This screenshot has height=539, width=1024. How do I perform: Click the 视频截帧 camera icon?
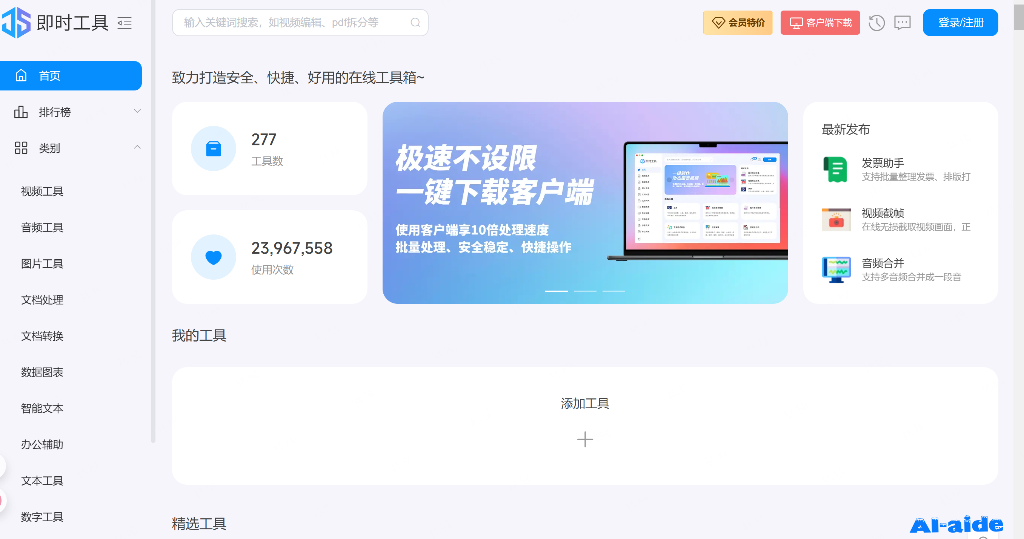pos(836,220)
